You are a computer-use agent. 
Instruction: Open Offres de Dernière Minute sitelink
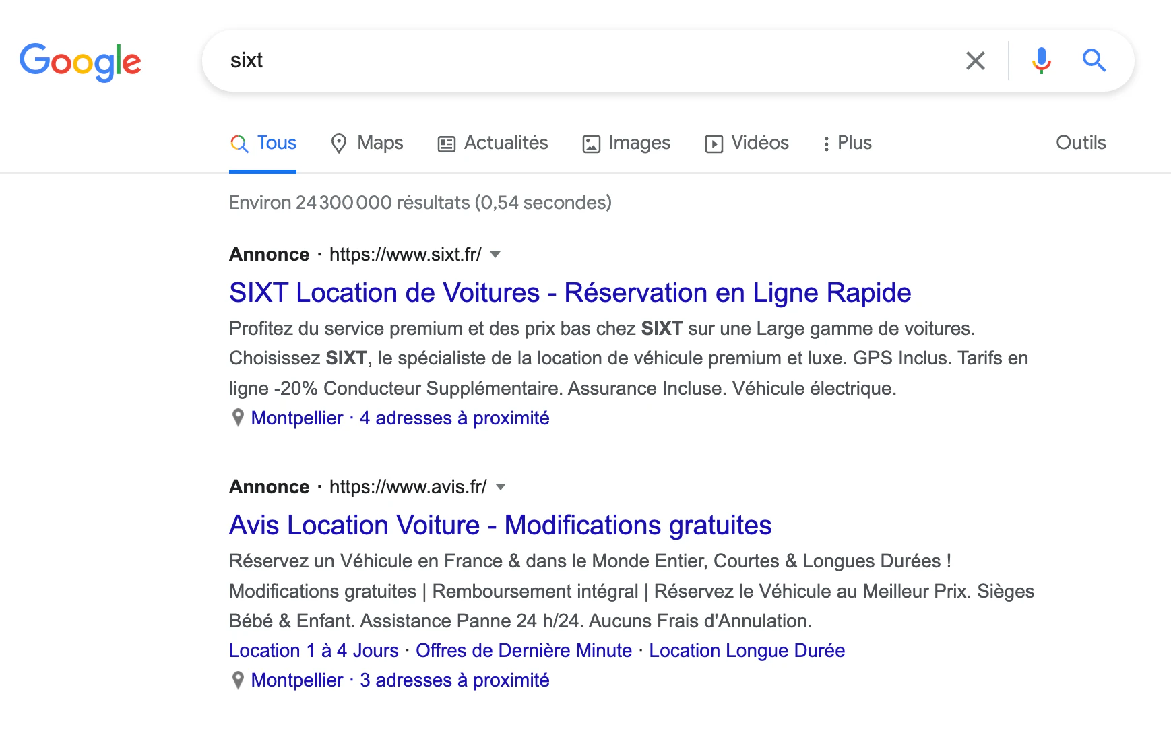[x=524, y=651]
